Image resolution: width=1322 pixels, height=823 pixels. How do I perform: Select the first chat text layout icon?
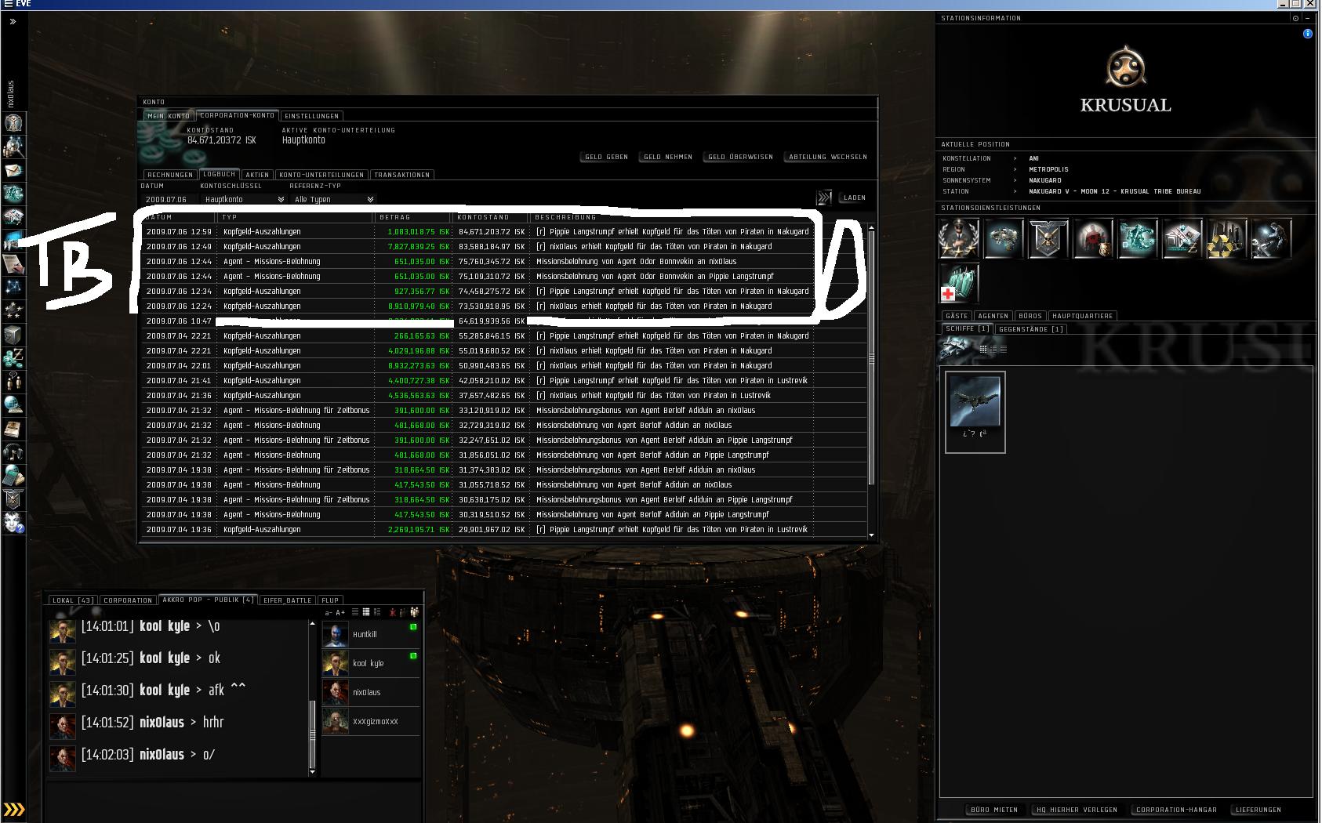(x=355, y=612)
